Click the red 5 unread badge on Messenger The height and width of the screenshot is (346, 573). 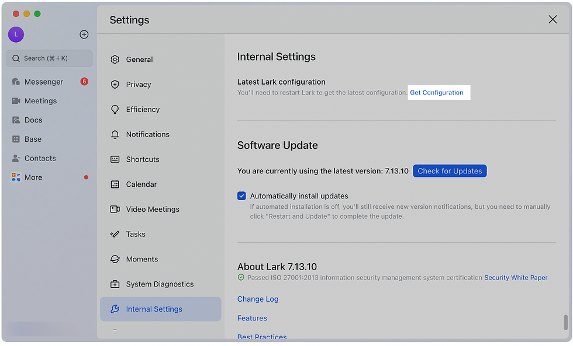coord(84,81)
